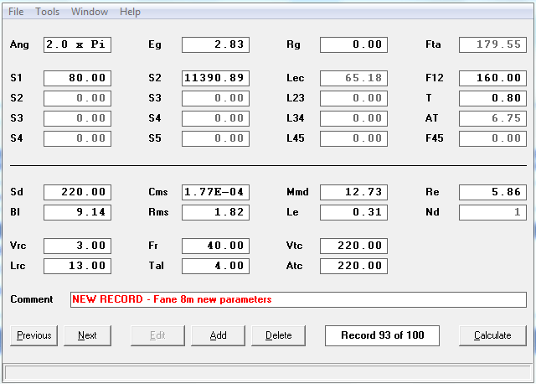536x384 pixels.
Task: Open the Window menu
Action: coord(90,12)
